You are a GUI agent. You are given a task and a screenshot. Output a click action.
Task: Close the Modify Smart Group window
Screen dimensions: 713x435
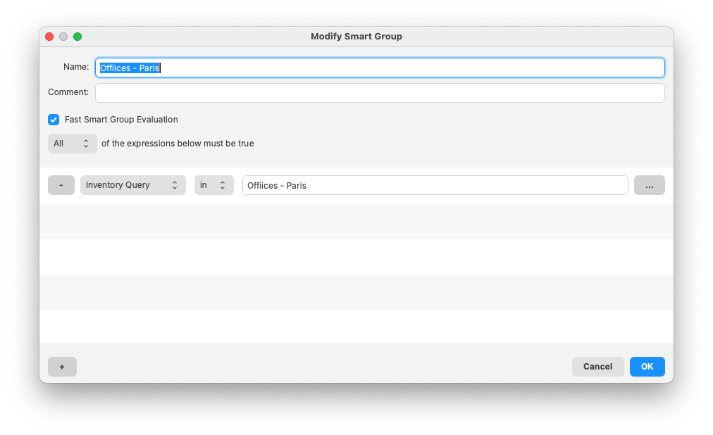click(49, 37)
